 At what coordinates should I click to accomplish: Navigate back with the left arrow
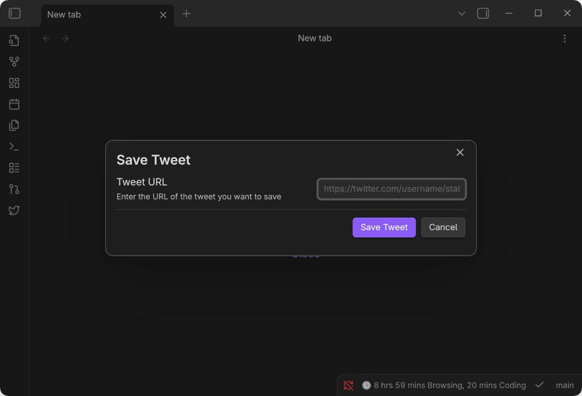pyautogui.click(x=47, y=39)
